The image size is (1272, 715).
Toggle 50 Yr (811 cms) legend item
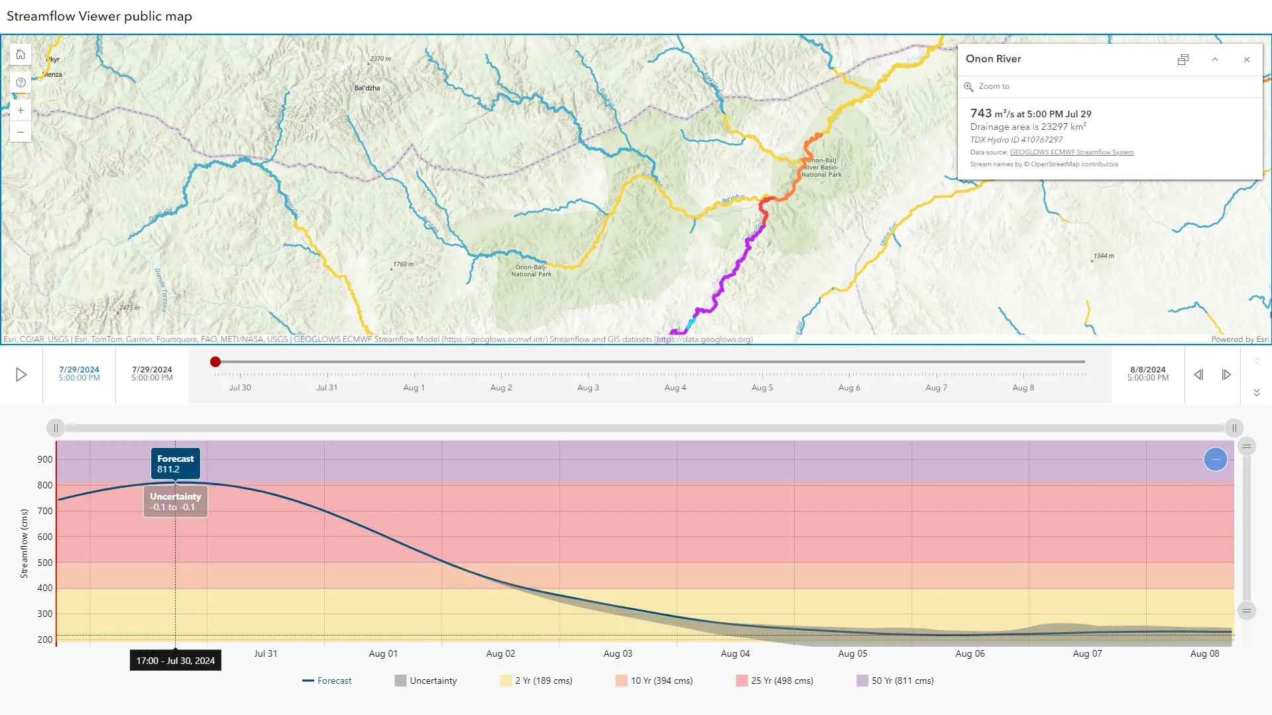coord(895,681)
